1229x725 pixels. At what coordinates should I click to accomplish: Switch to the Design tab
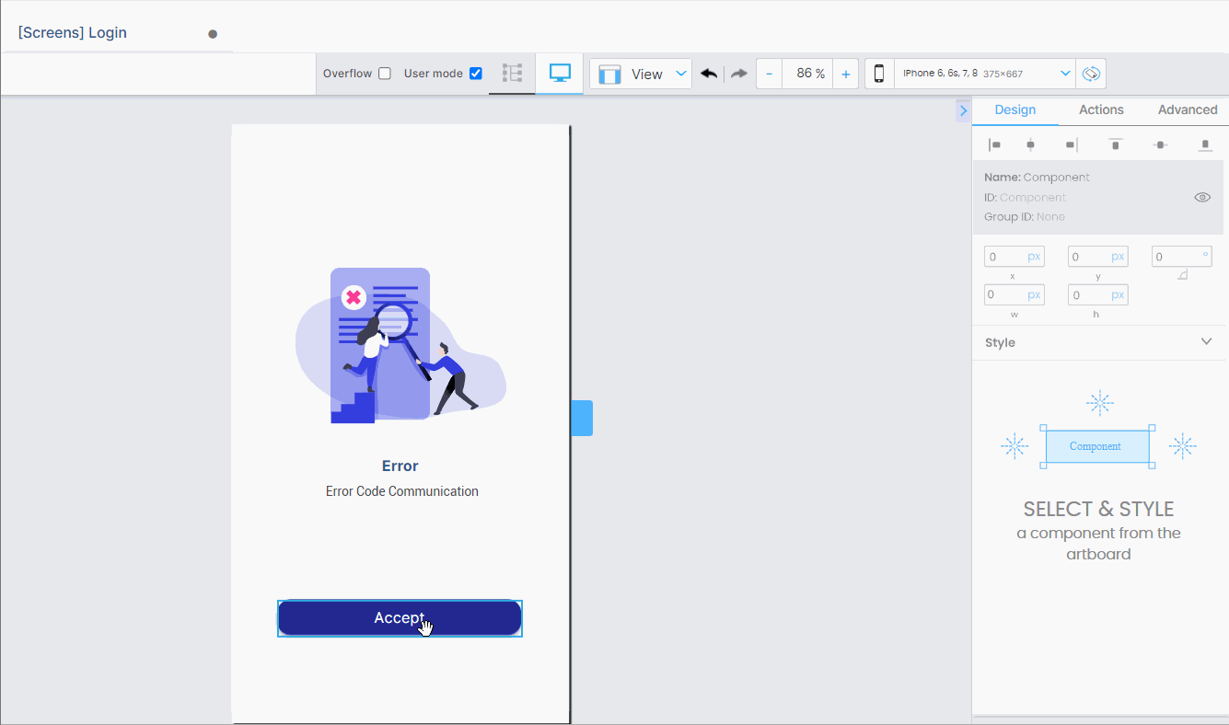pyautogui.click(x=1015, y=109)
